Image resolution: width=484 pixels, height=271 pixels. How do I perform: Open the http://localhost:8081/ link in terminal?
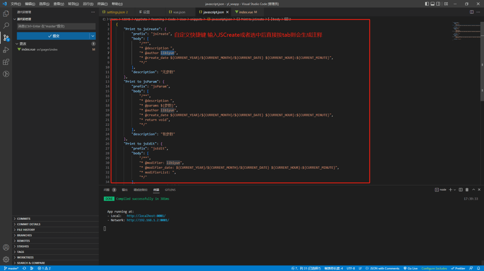click(146, 216)
